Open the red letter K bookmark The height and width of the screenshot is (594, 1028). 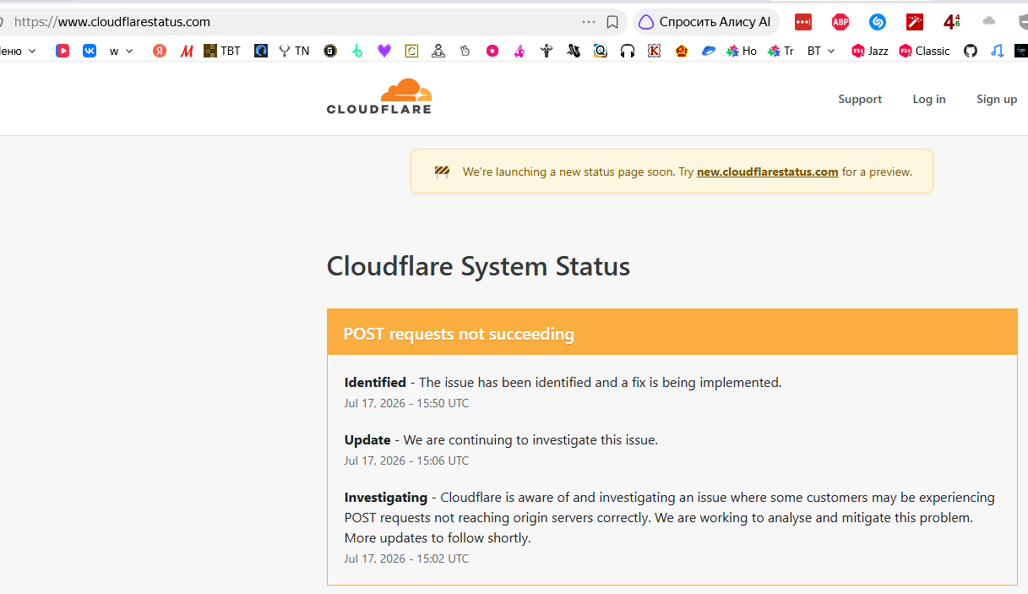(654, 51)
